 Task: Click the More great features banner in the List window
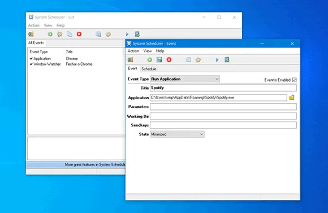pyautogui.click(x=76, y=165)
